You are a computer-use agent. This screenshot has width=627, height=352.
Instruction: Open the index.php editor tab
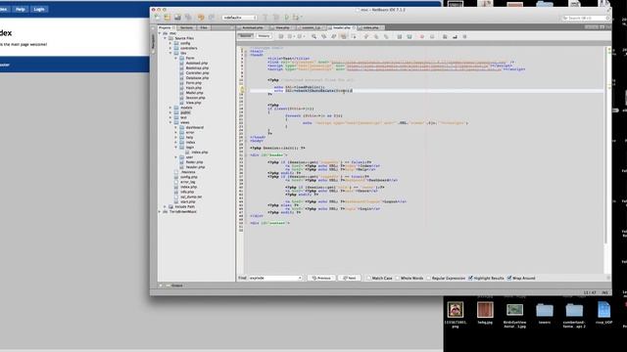coord(371,28)
